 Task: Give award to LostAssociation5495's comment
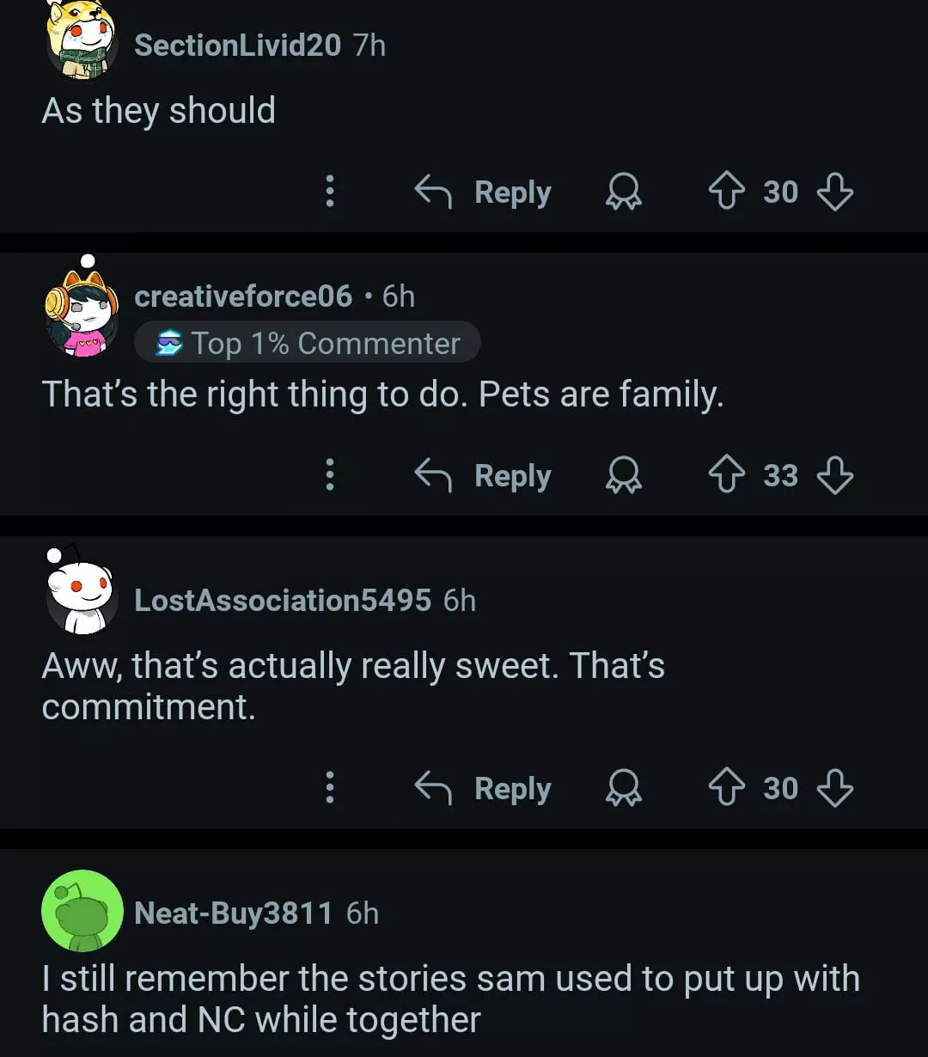coord(624,788)
